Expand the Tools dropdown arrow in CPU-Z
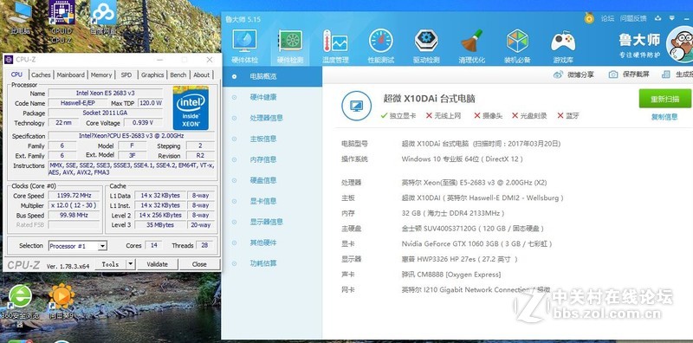 coord(130,264)
